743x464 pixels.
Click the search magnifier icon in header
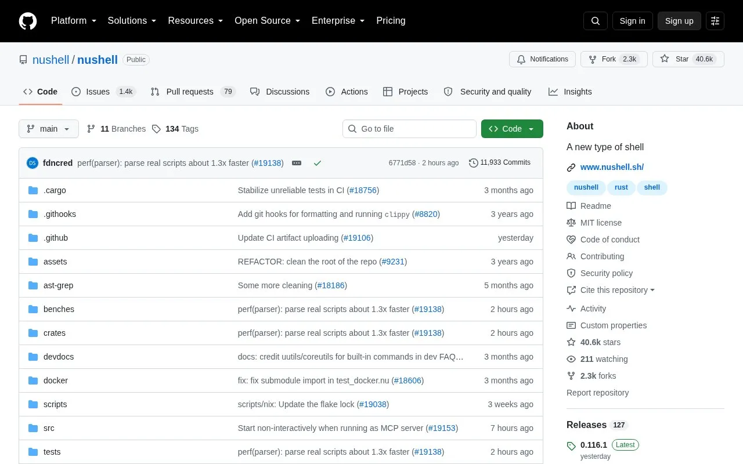coord(596,21)
